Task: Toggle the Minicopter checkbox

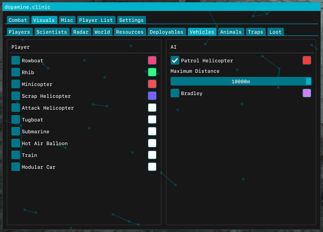Action: pyautogui.click(x=15, y=84)
